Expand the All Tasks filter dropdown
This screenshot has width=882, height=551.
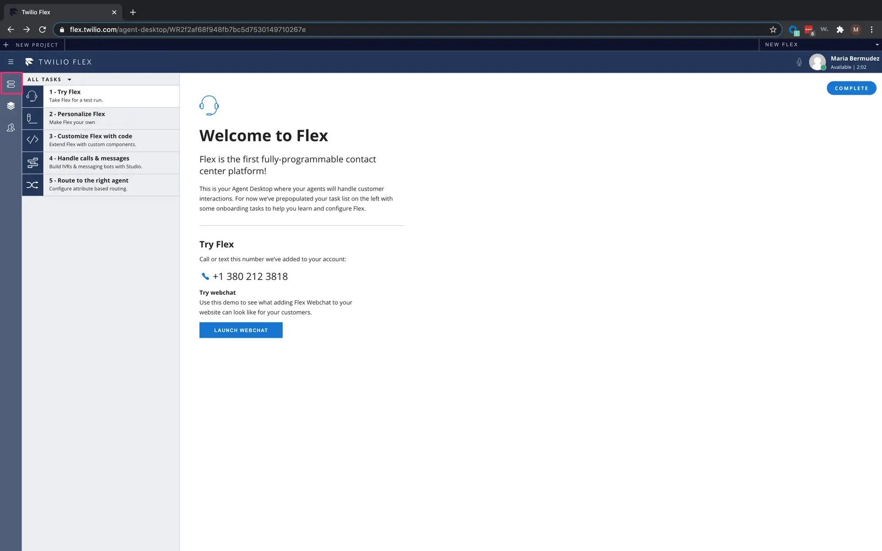[x=50, y=79]
